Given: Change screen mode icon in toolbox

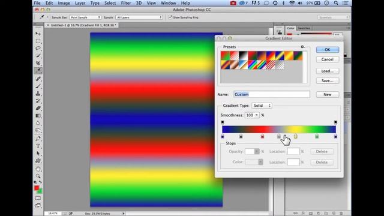Looking at the screenshot, I should 38,205.
